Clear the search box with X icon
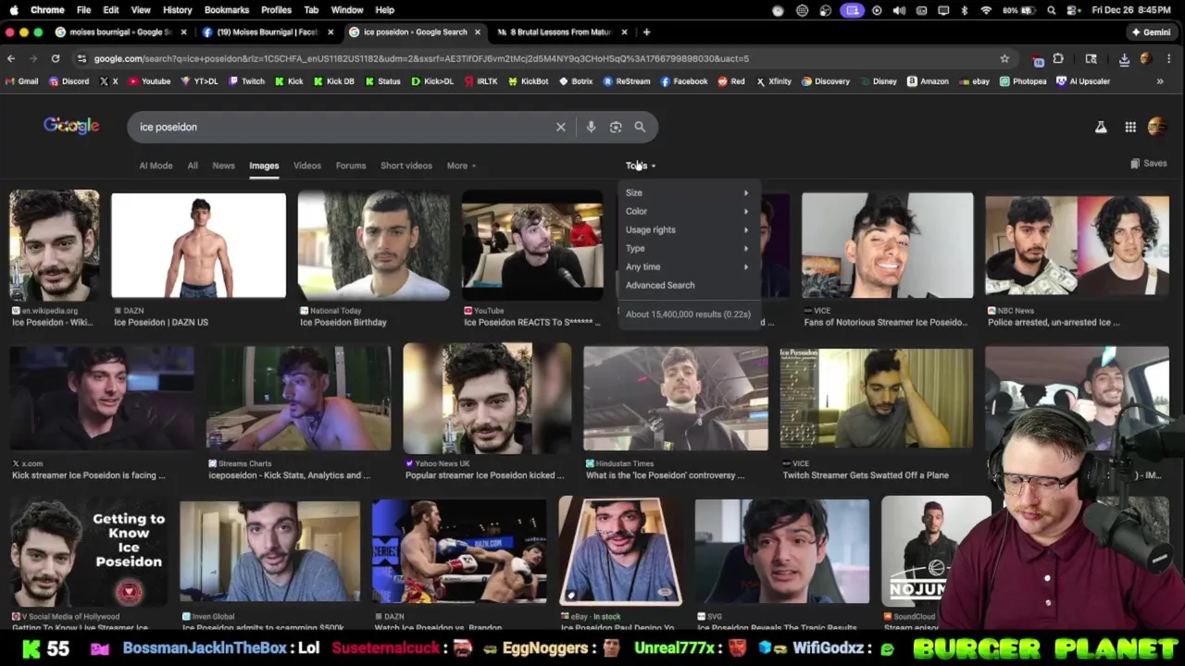The width and height of the screenshot is (1185, 666). pos(560,127)
